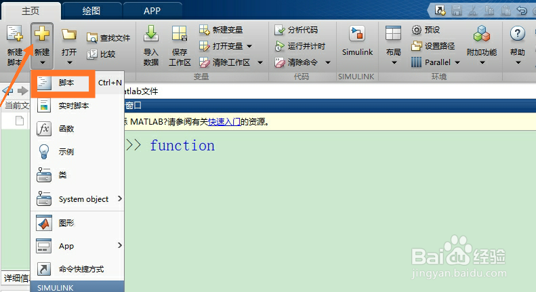
Task: Click the New (新建) yellow plus icon
Action: pos(42,34)
